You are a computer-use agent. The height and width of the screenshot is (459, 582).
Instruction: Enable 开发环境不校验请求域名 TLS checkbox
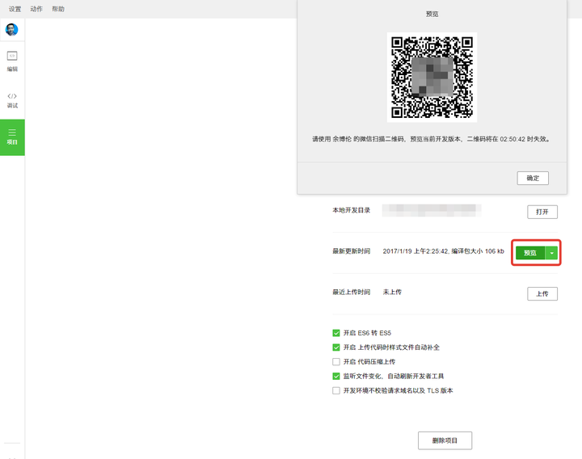click(336, 390)
